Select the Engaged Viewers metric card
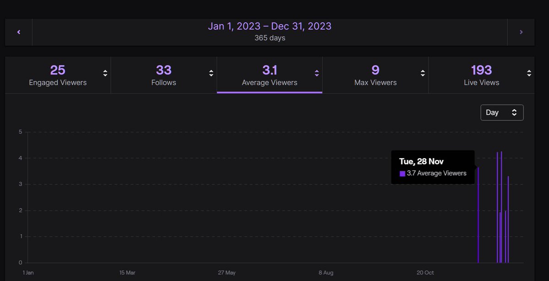The height and width of the screenshot is (281, 549). pyautogui.click(x=58, y=75)
